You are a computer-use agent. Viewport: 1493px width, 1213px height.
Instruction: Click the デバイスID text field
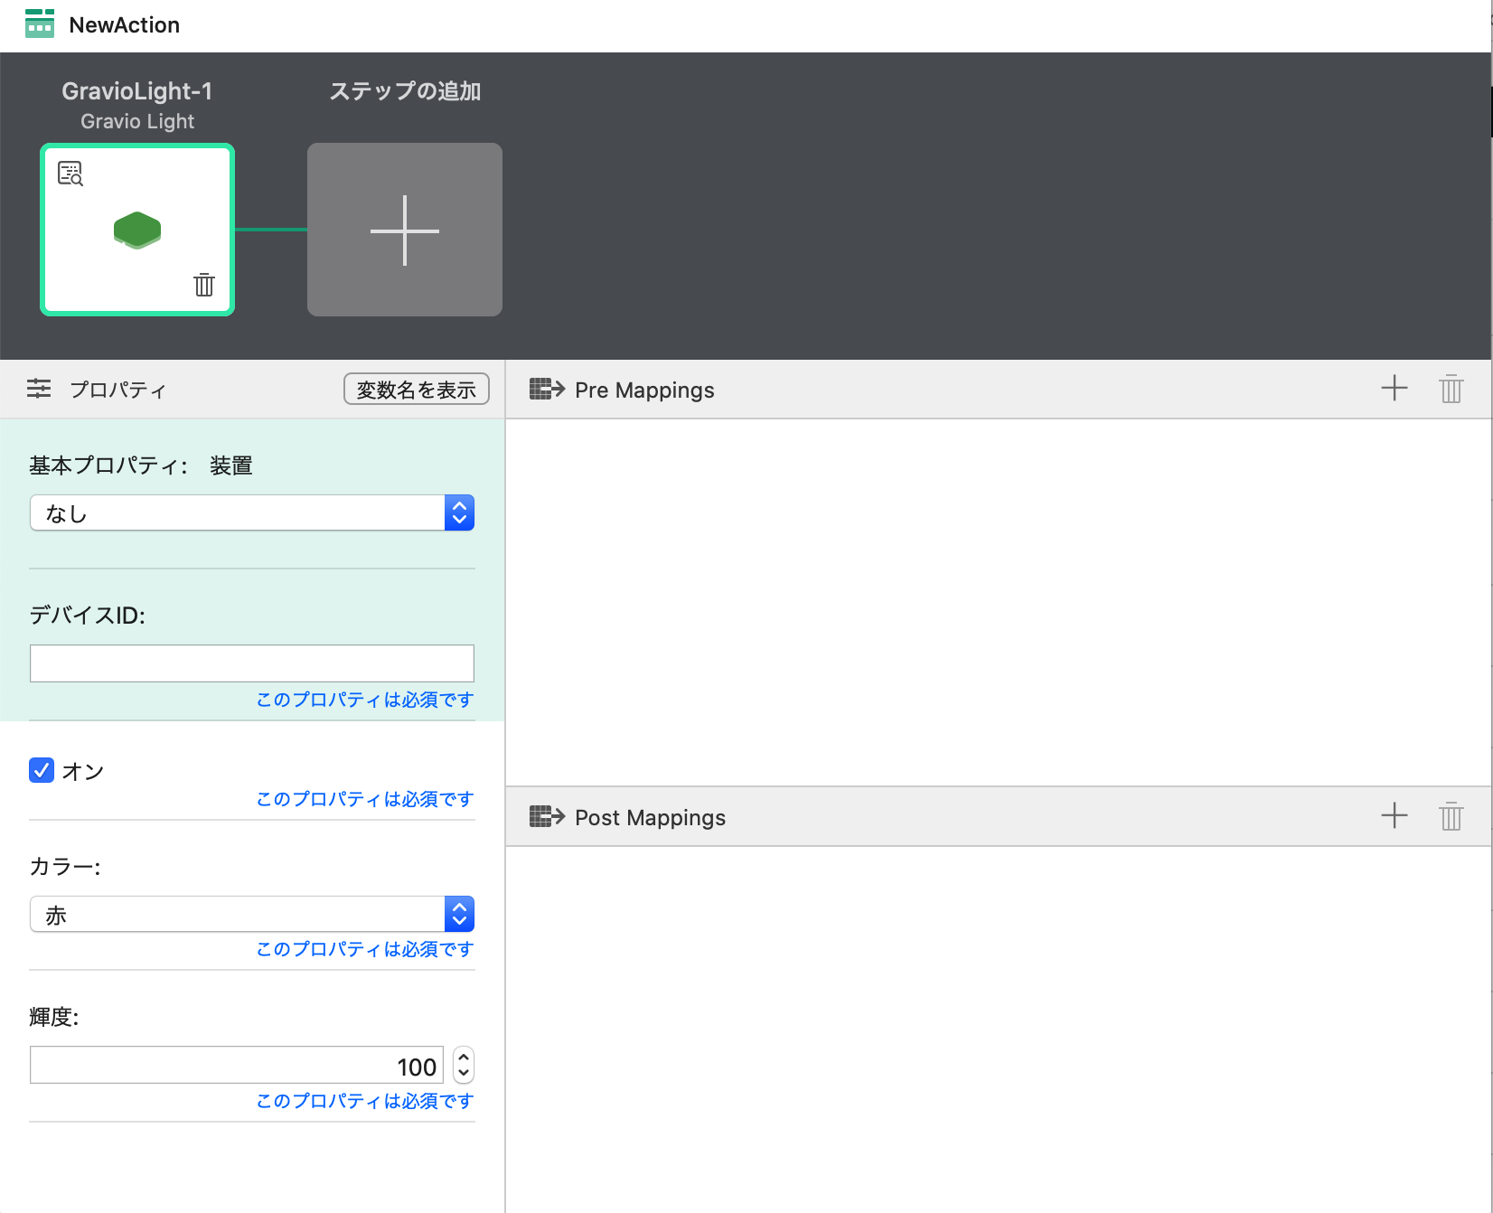[252, 663]
